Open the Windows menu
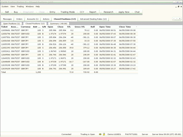 pyautogui.click(x=30, y=6)
